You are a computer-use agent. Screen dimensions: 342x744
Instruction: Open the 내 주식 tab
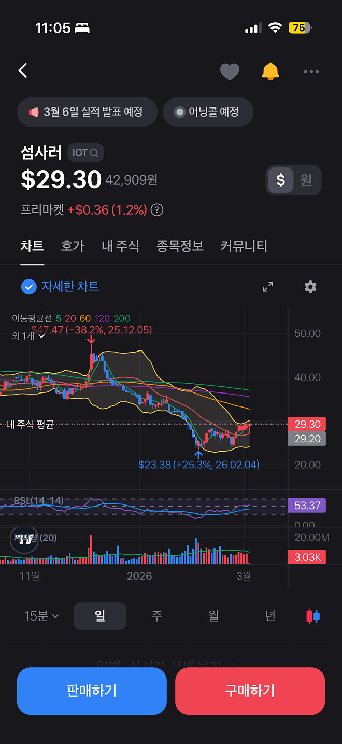[121, 246]
